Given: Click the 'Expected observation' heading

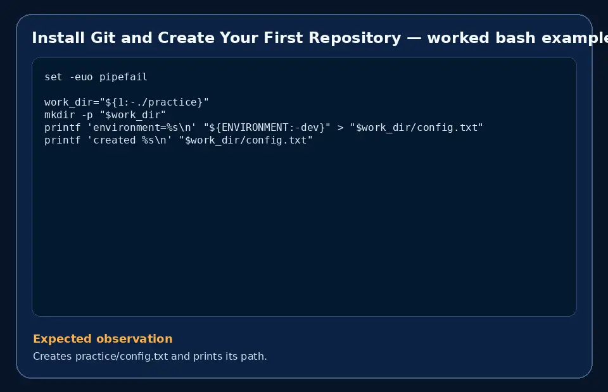Looking at the screenshot, I should [x=103, y=339].
